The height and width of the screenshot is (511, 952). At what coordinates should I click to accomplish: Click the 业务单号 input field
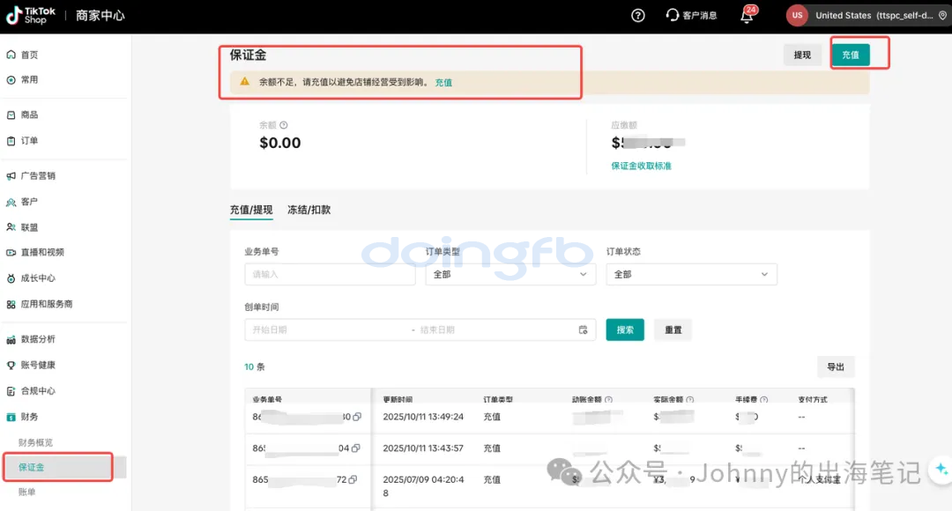click(x=329, y=274)
